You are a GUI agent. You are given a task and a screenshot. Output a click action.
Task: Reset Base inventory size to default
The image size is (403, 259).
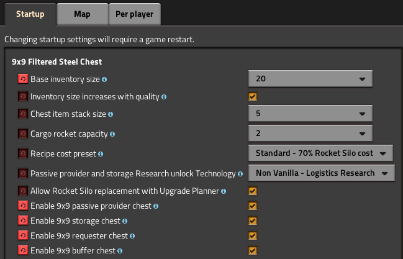(23, 79)
